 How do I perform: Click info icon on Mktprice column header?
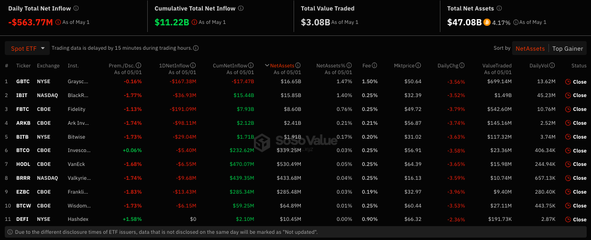pyautogui.click(x=418, y=65)
